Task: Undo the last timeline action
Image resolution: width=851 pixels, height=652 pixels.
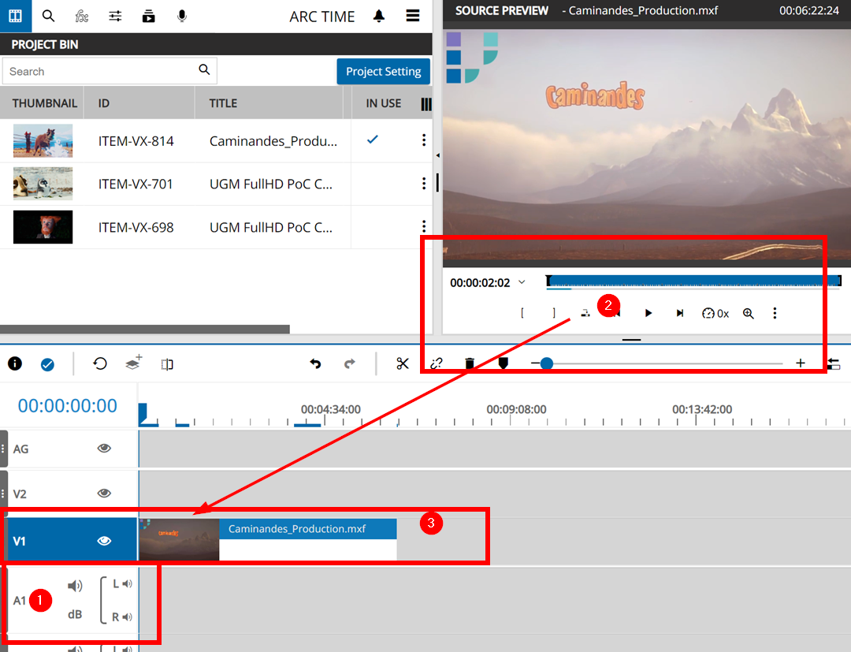Action: pos(315,363)
